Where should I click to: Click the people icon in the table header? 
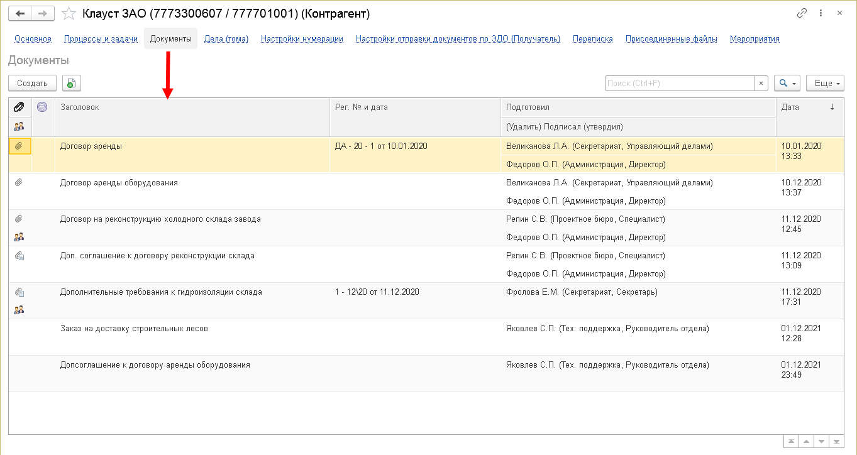(x=19, y=126)
